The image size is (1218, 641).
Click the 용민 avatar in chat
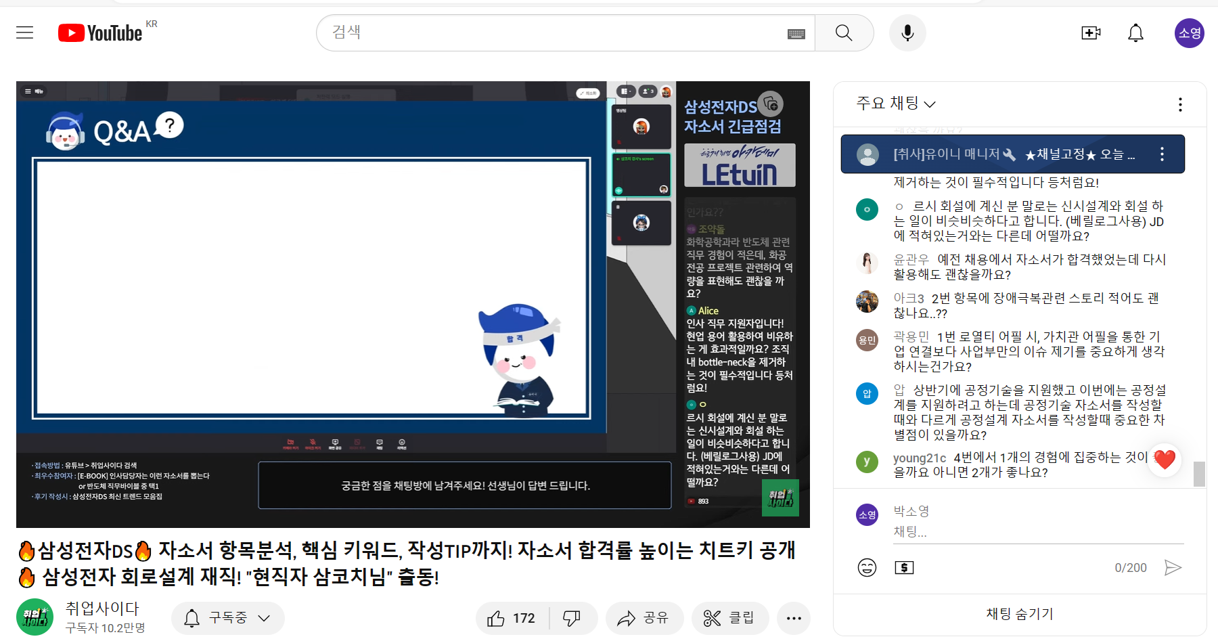[867, 340]
